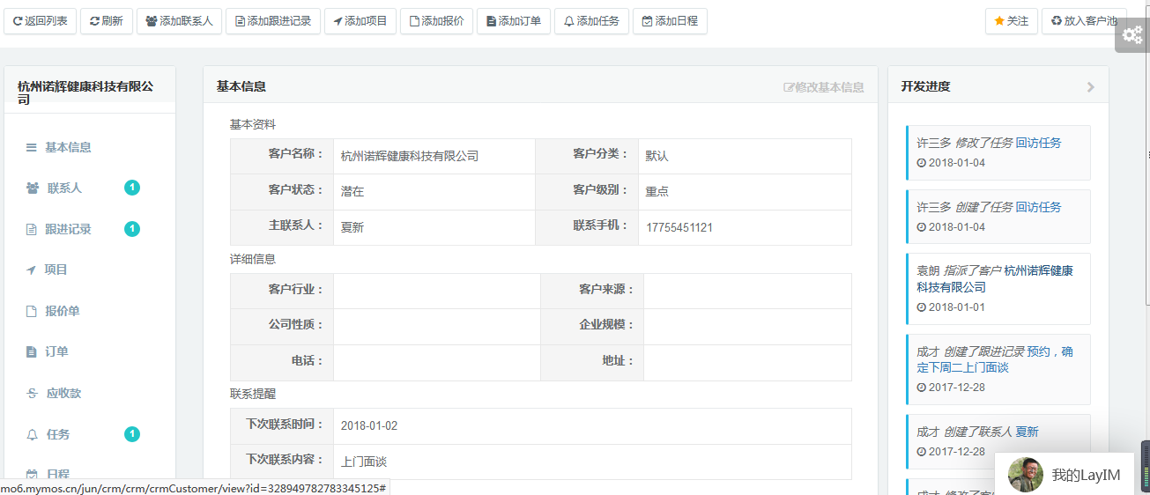Screen dimensions: 1150x495
Task: Click the arrow icon beside 项目 in sidebar
Action: coord(32,270)
